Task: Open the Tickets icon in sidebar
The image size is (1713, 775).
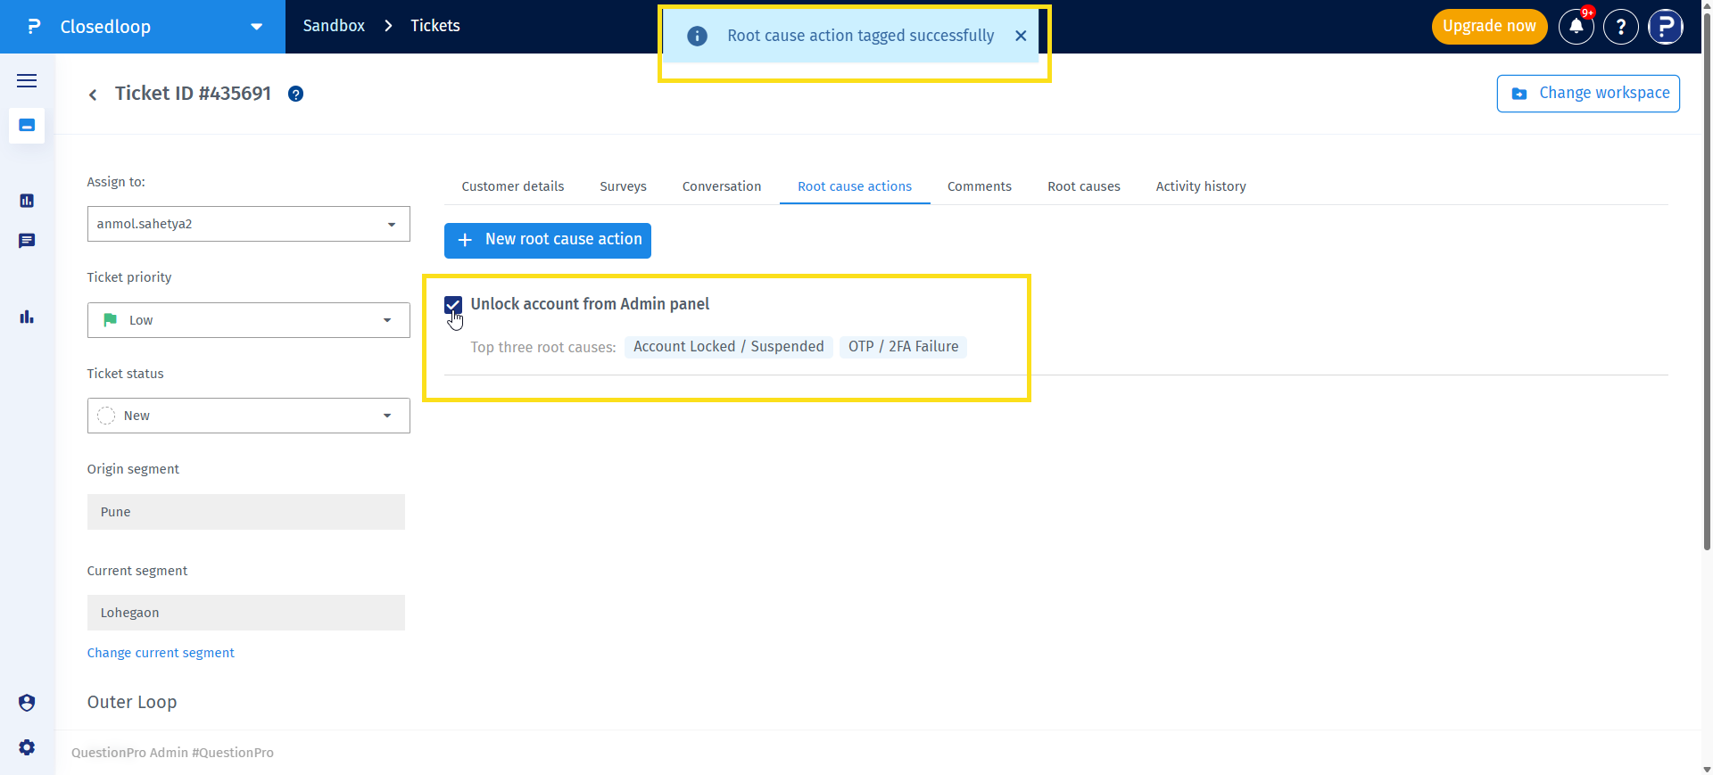Action: click(27, 126)
